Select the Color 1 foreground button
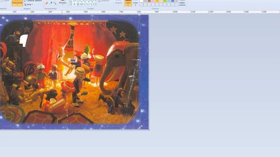This screenshot has width=280, height=157. coord(128,3)
